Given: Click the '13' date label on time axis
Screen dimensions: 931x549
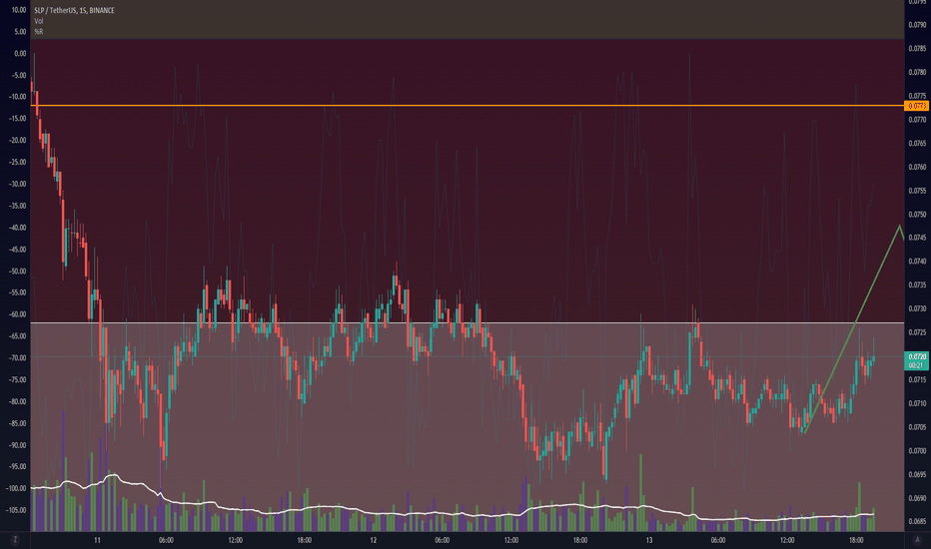Looking at the screenshot, I should click(x=649, y=540).
